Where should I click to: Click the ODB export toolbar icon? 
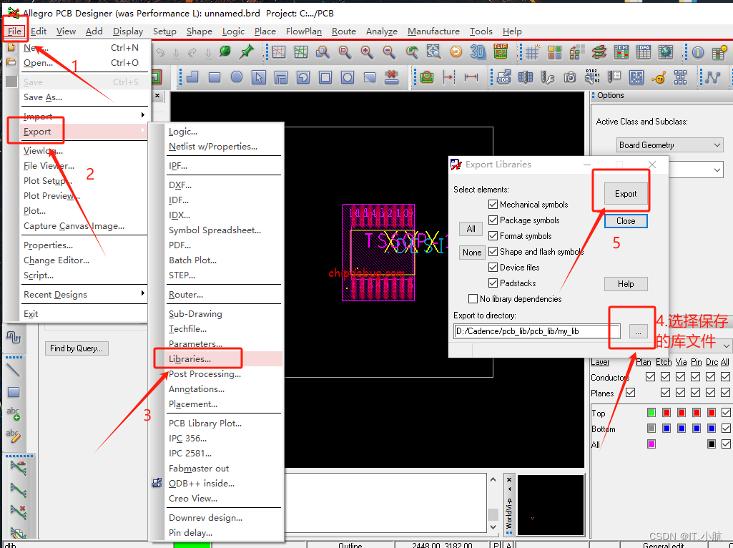pyautogui.click(x=504, y=77)
